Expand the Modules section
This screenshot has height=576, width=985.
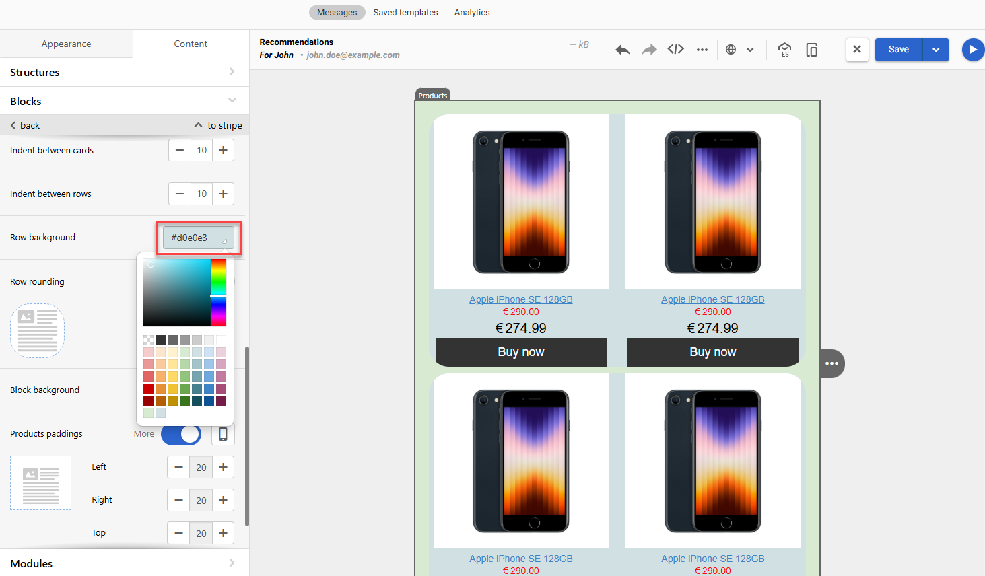[125, 563]
